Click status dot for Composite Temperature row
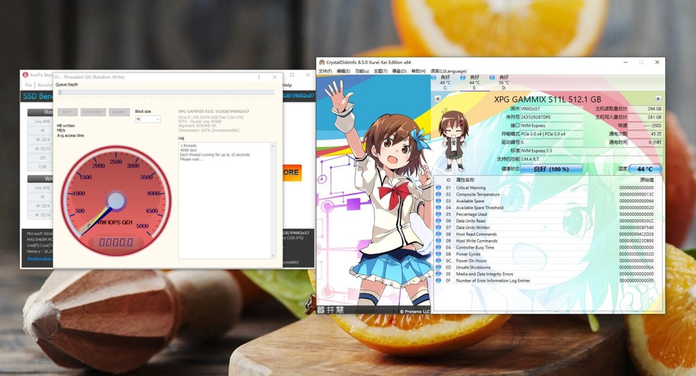 click(x=438, y=195)
